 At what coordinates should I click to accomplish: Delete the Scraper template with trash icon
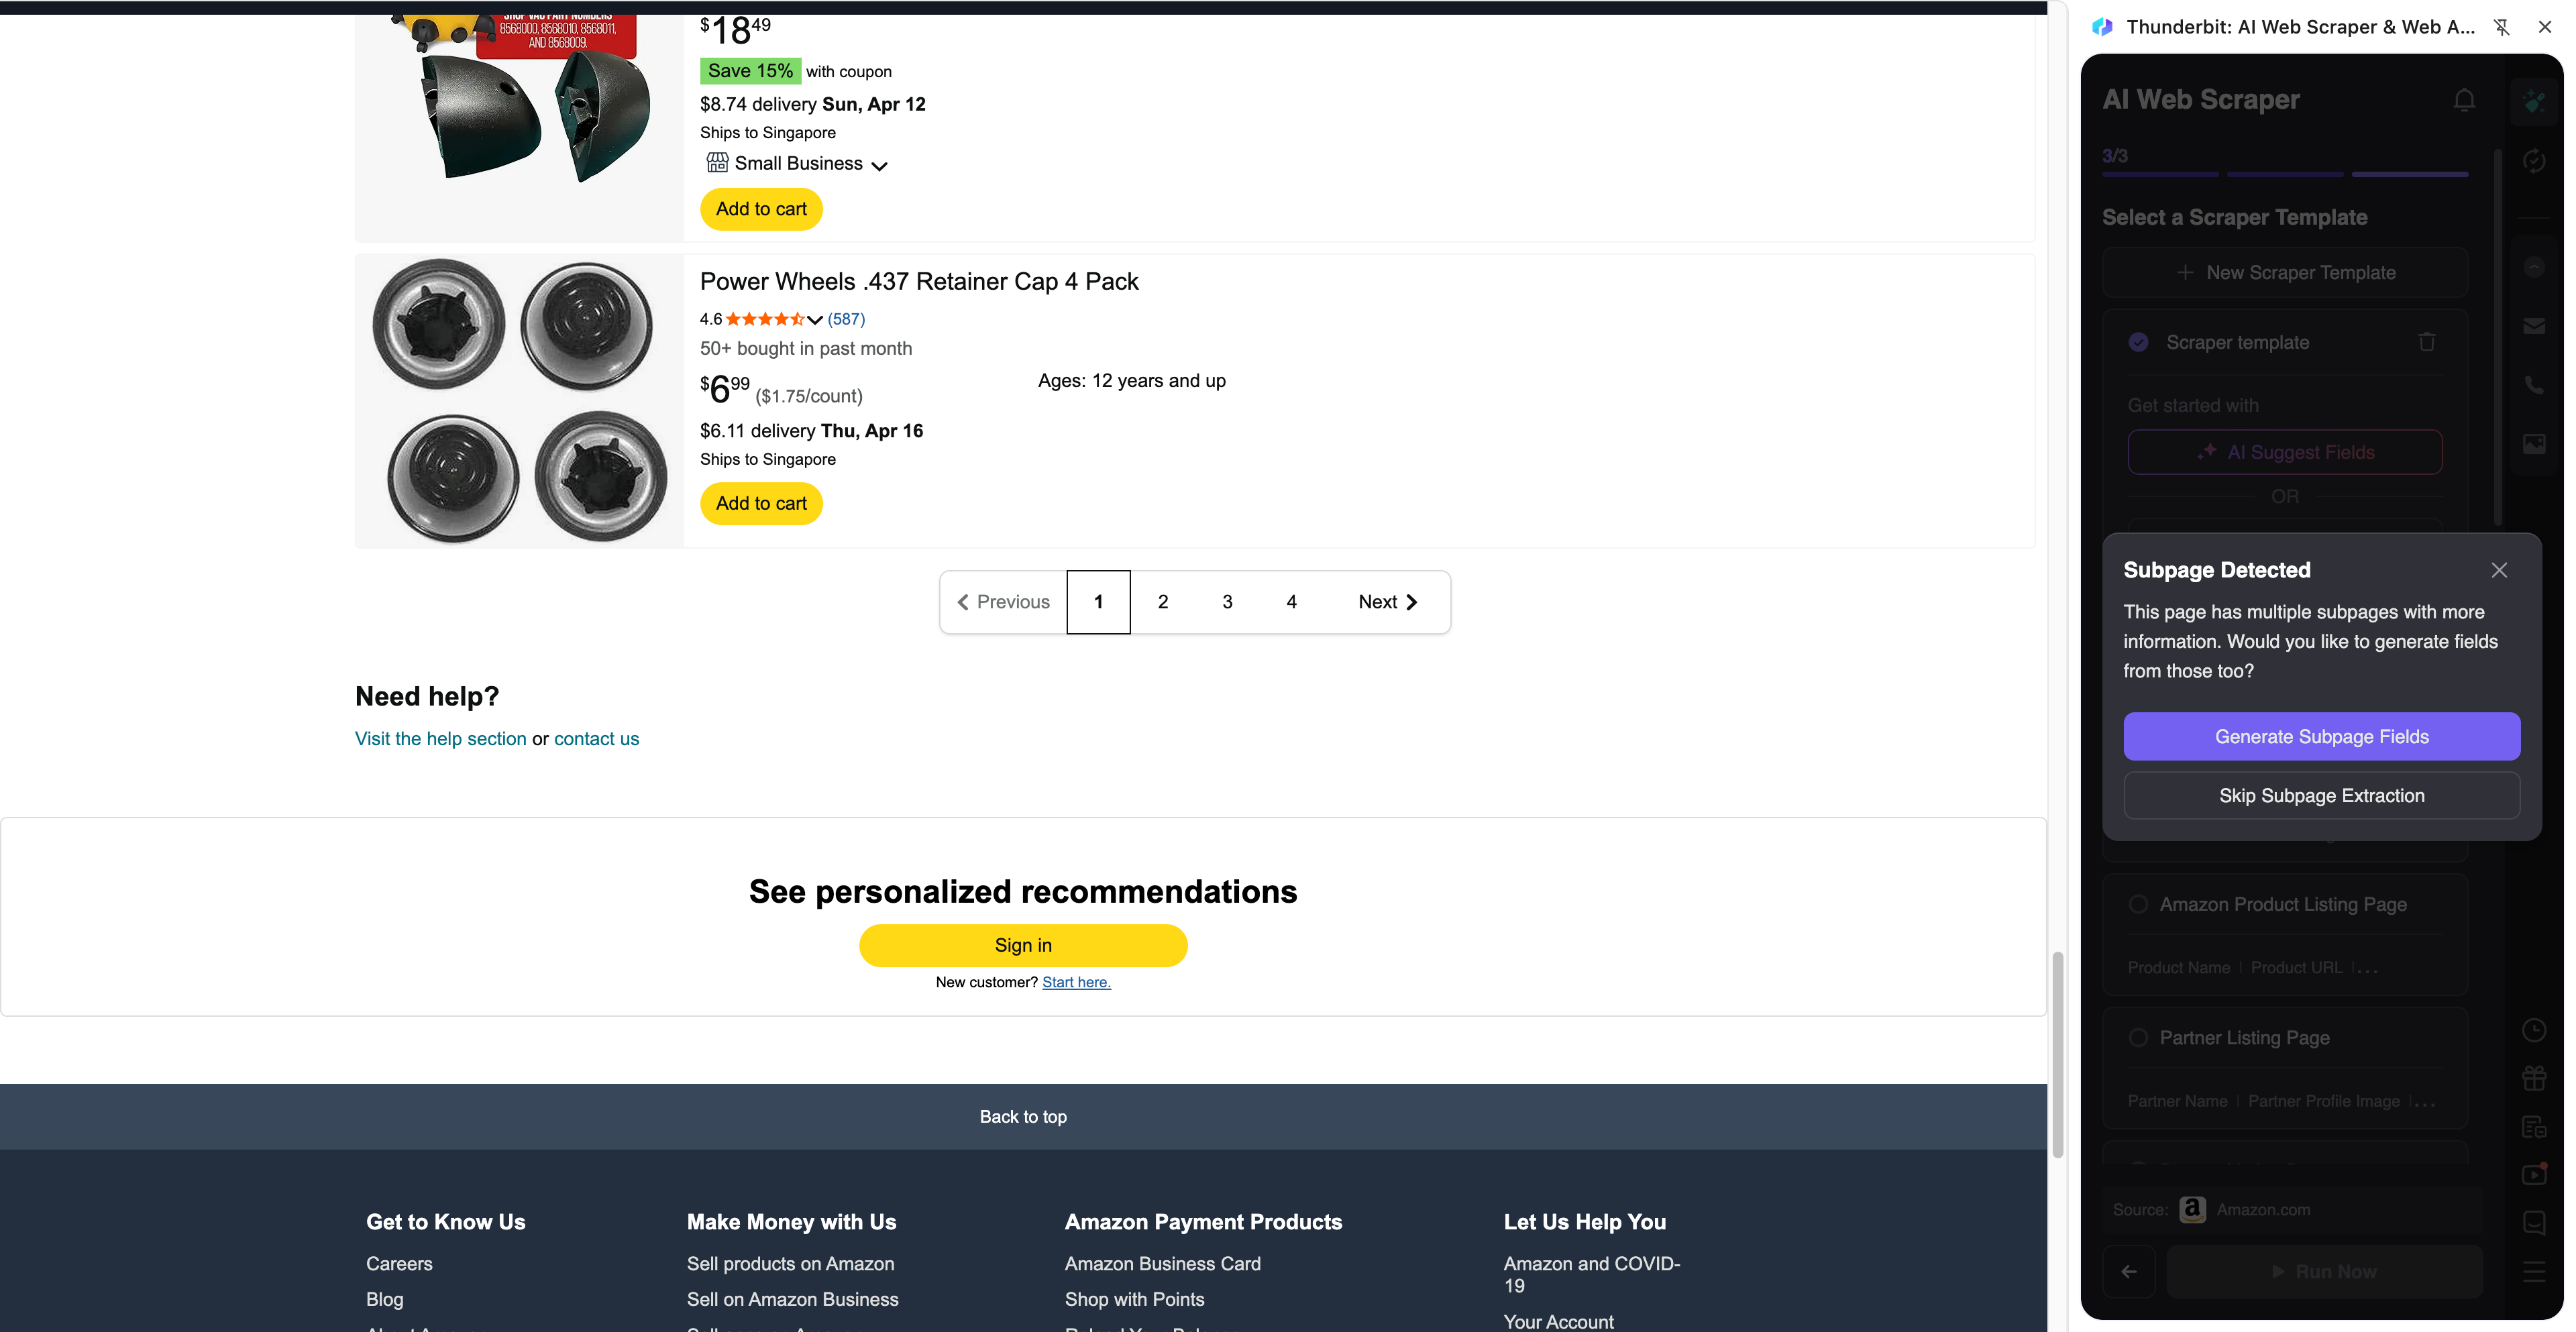coord(2427,342)
